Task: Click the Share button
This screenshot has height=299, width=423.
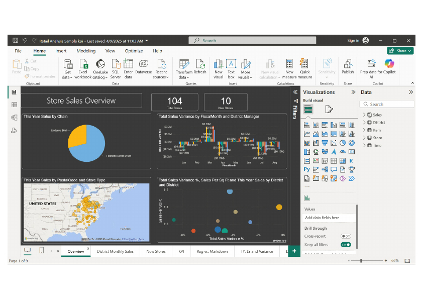Action: (400, 51)
